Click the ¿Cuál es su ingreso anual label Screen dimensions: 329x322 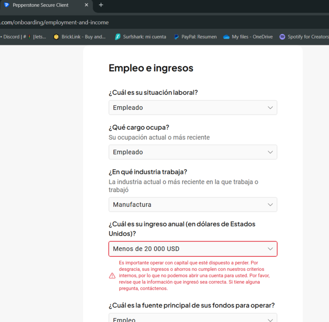point(182,229)
